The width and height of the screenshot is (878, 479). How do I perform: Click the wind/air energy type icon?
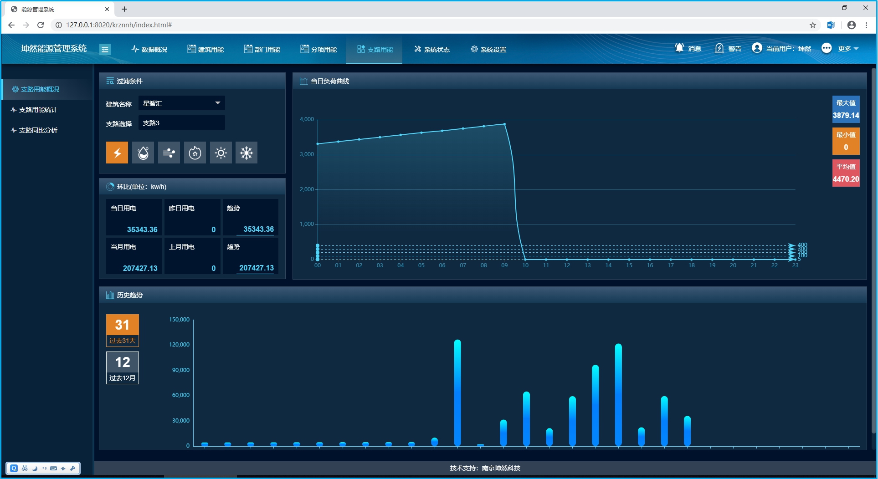point(169,153)
